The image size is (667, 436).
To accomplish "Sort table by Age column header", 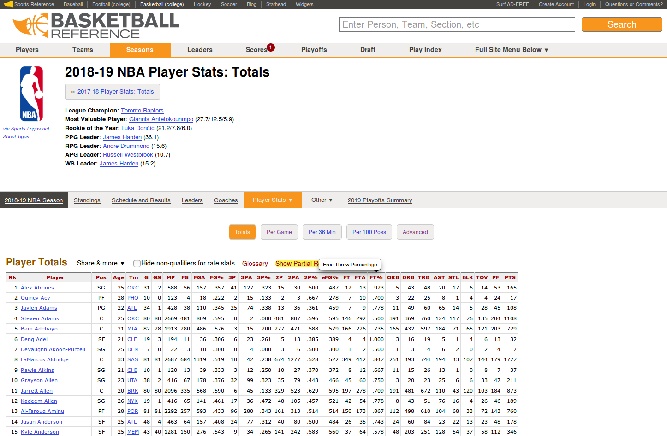I will pos(119,277).
